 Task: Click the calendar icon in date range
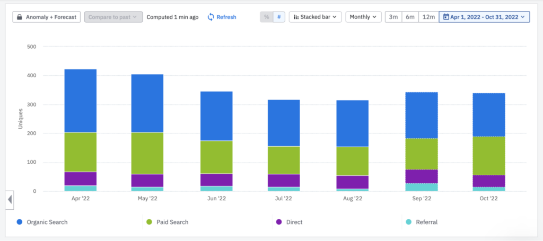[446, 16]
